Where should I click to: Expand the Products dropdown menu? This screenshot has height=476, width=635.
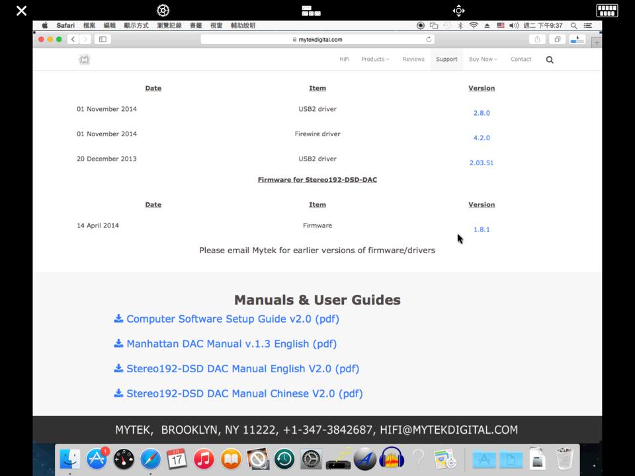pos(375,59)
